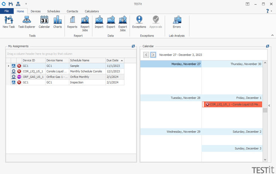Viewport: 276px width, 174px height.
Task: Switch to the Schedules tab
Action: pos(54,11)
